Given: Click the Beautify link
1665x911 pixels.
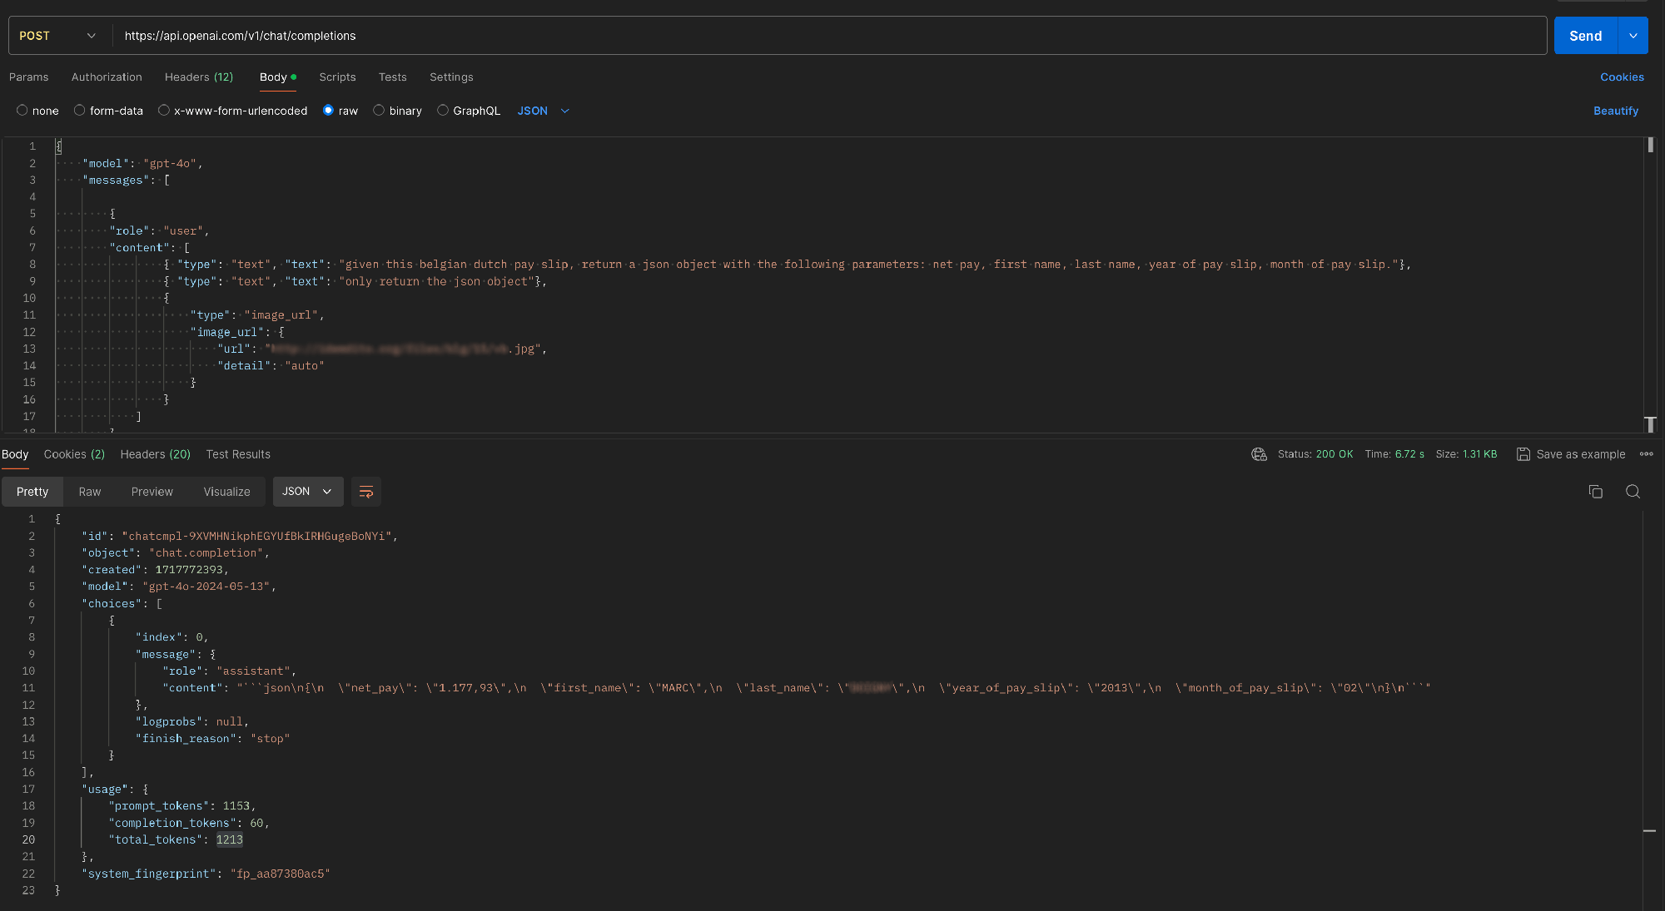Looking at the screenshot, I should [1615, 111].
